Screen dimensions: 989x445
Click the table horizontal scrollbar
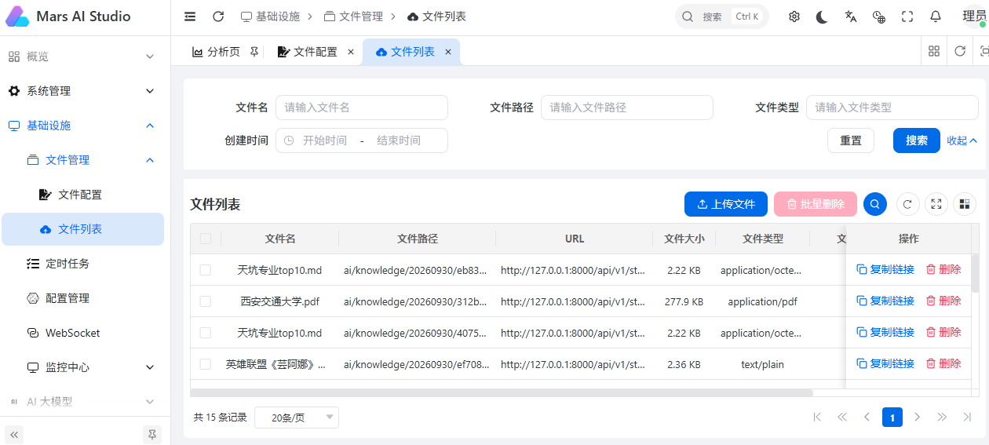click(x=502, y=392)
